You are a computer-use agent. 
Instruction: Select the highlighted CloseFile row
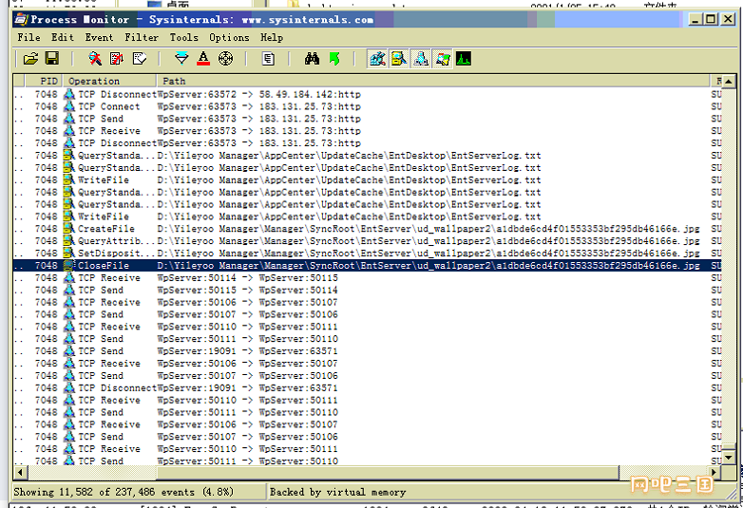tap(368, 266)
